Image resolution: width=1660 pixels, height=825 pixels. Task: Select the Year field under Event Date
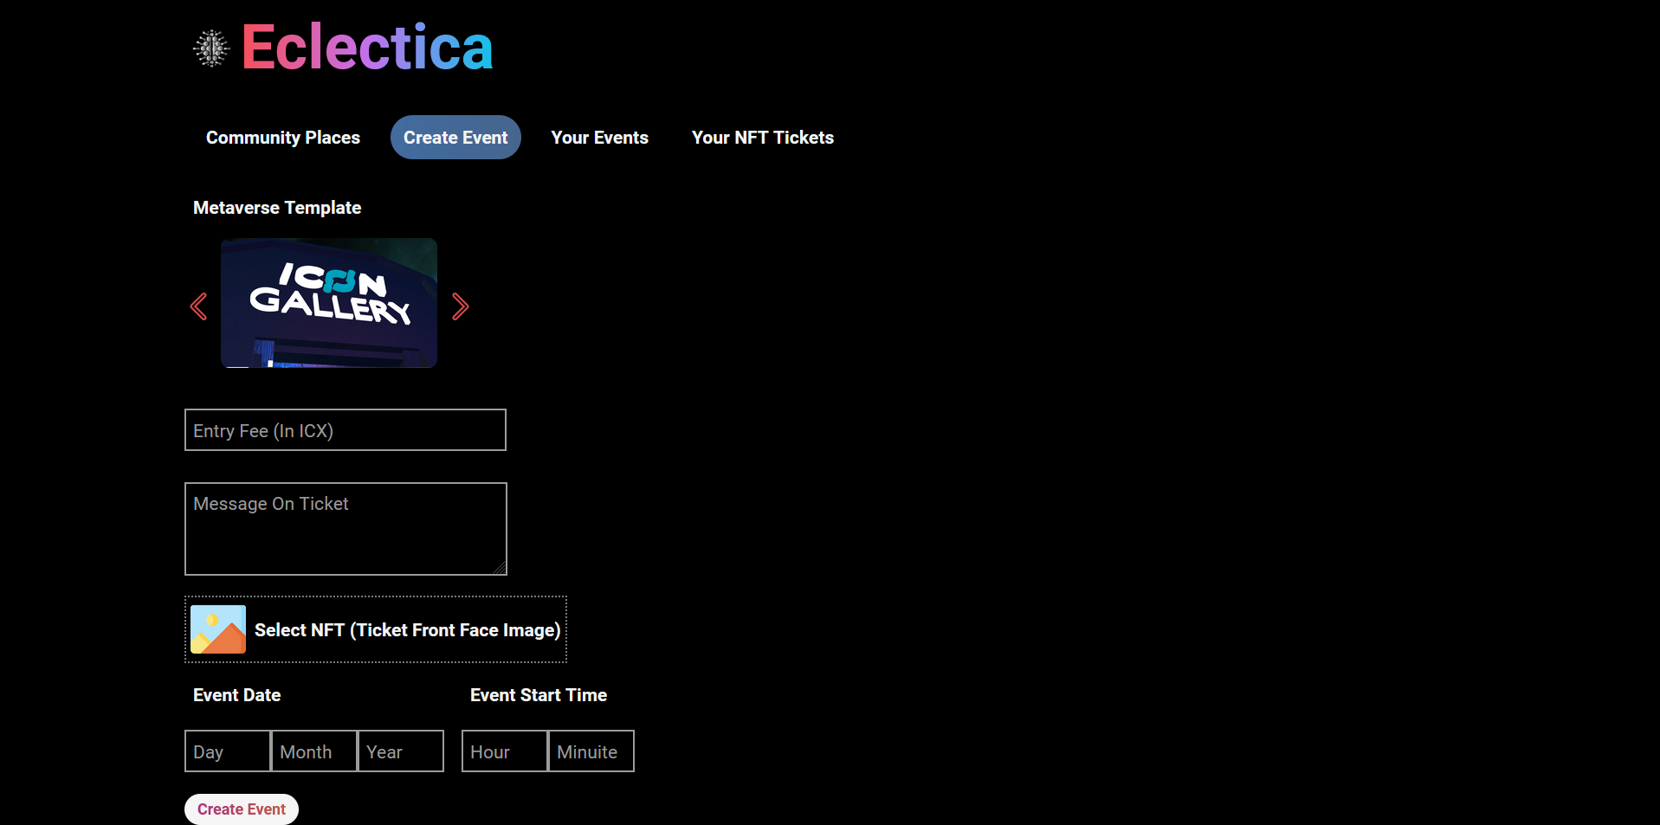(401, 751)
